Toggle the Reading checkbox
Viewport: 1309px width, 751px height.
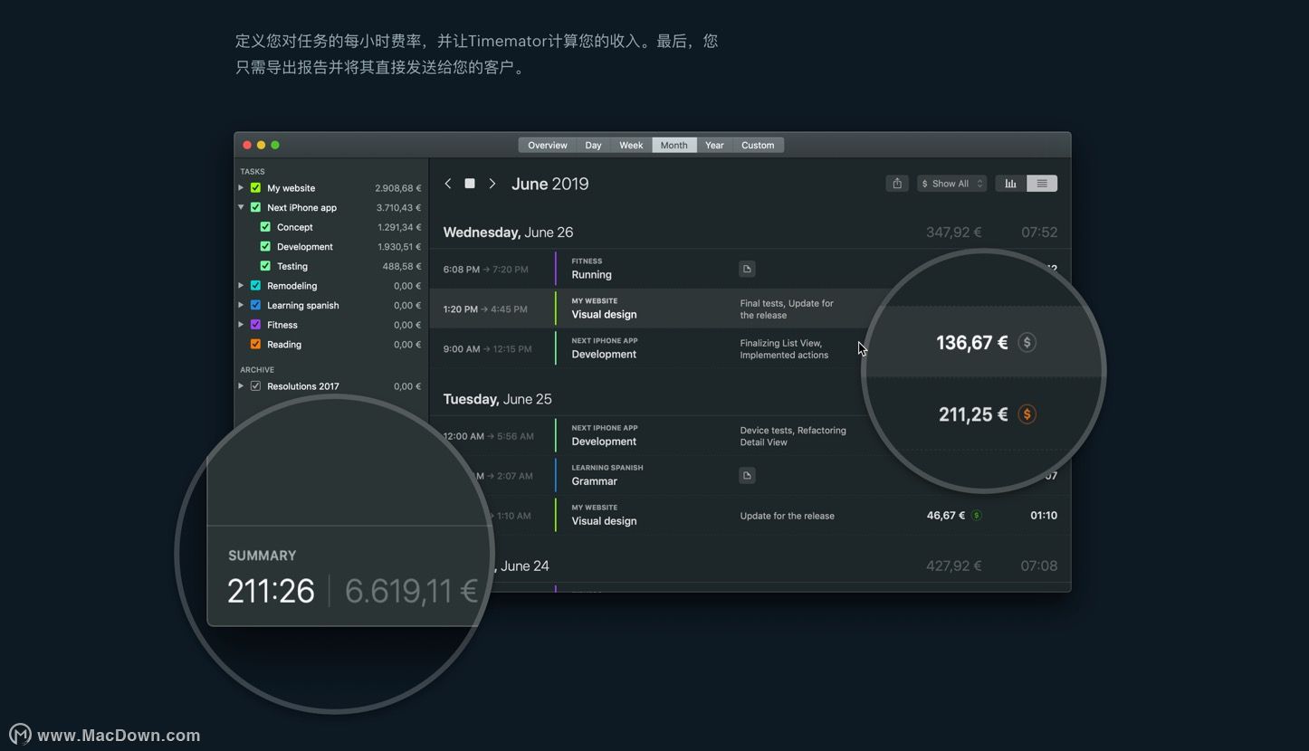click(x=255, y=344)
